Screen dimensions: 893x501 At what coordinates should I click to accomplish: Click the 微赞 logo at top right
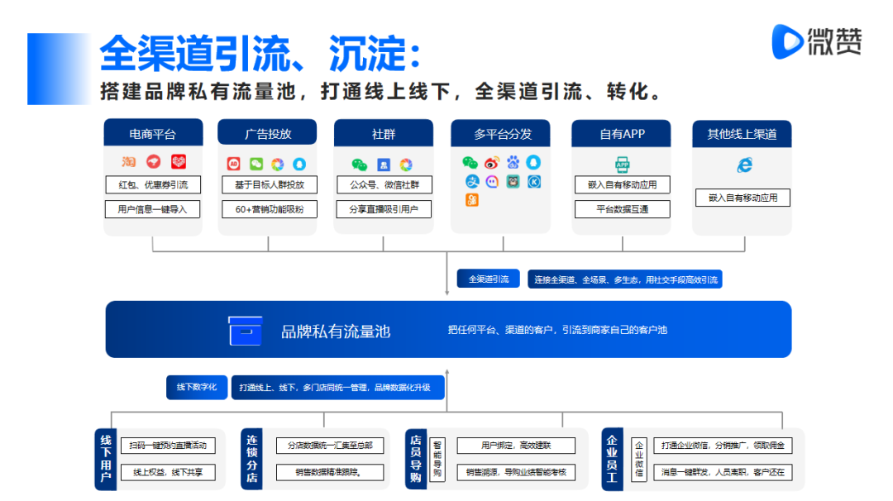pos(817,41)
